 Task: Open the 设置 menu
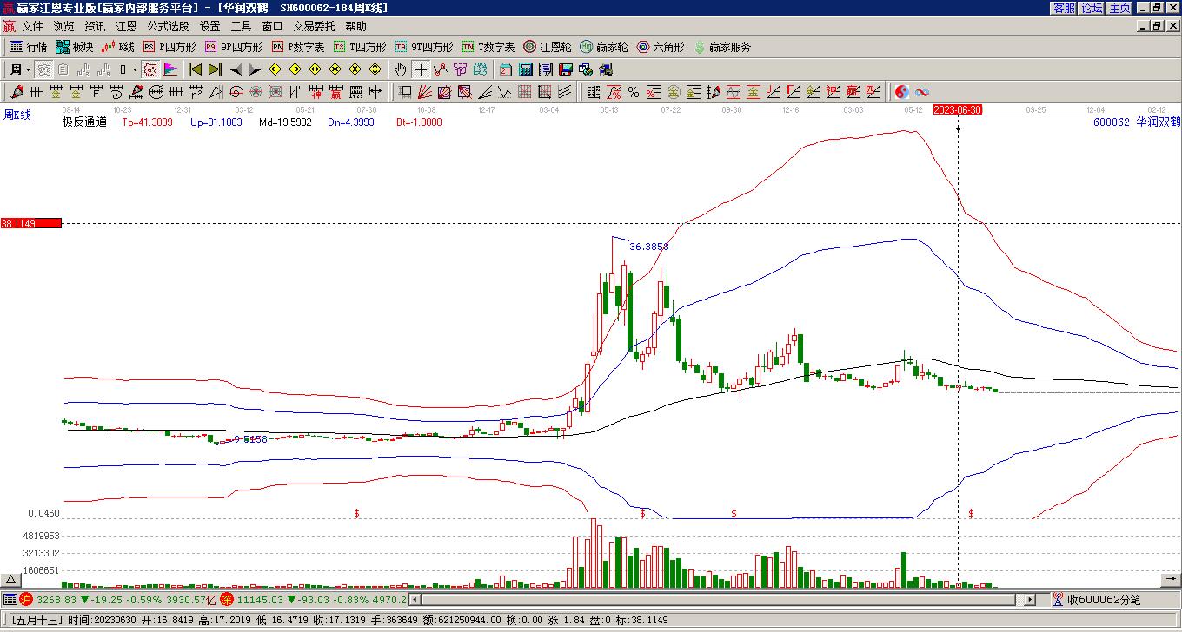(x=209, y=26)
